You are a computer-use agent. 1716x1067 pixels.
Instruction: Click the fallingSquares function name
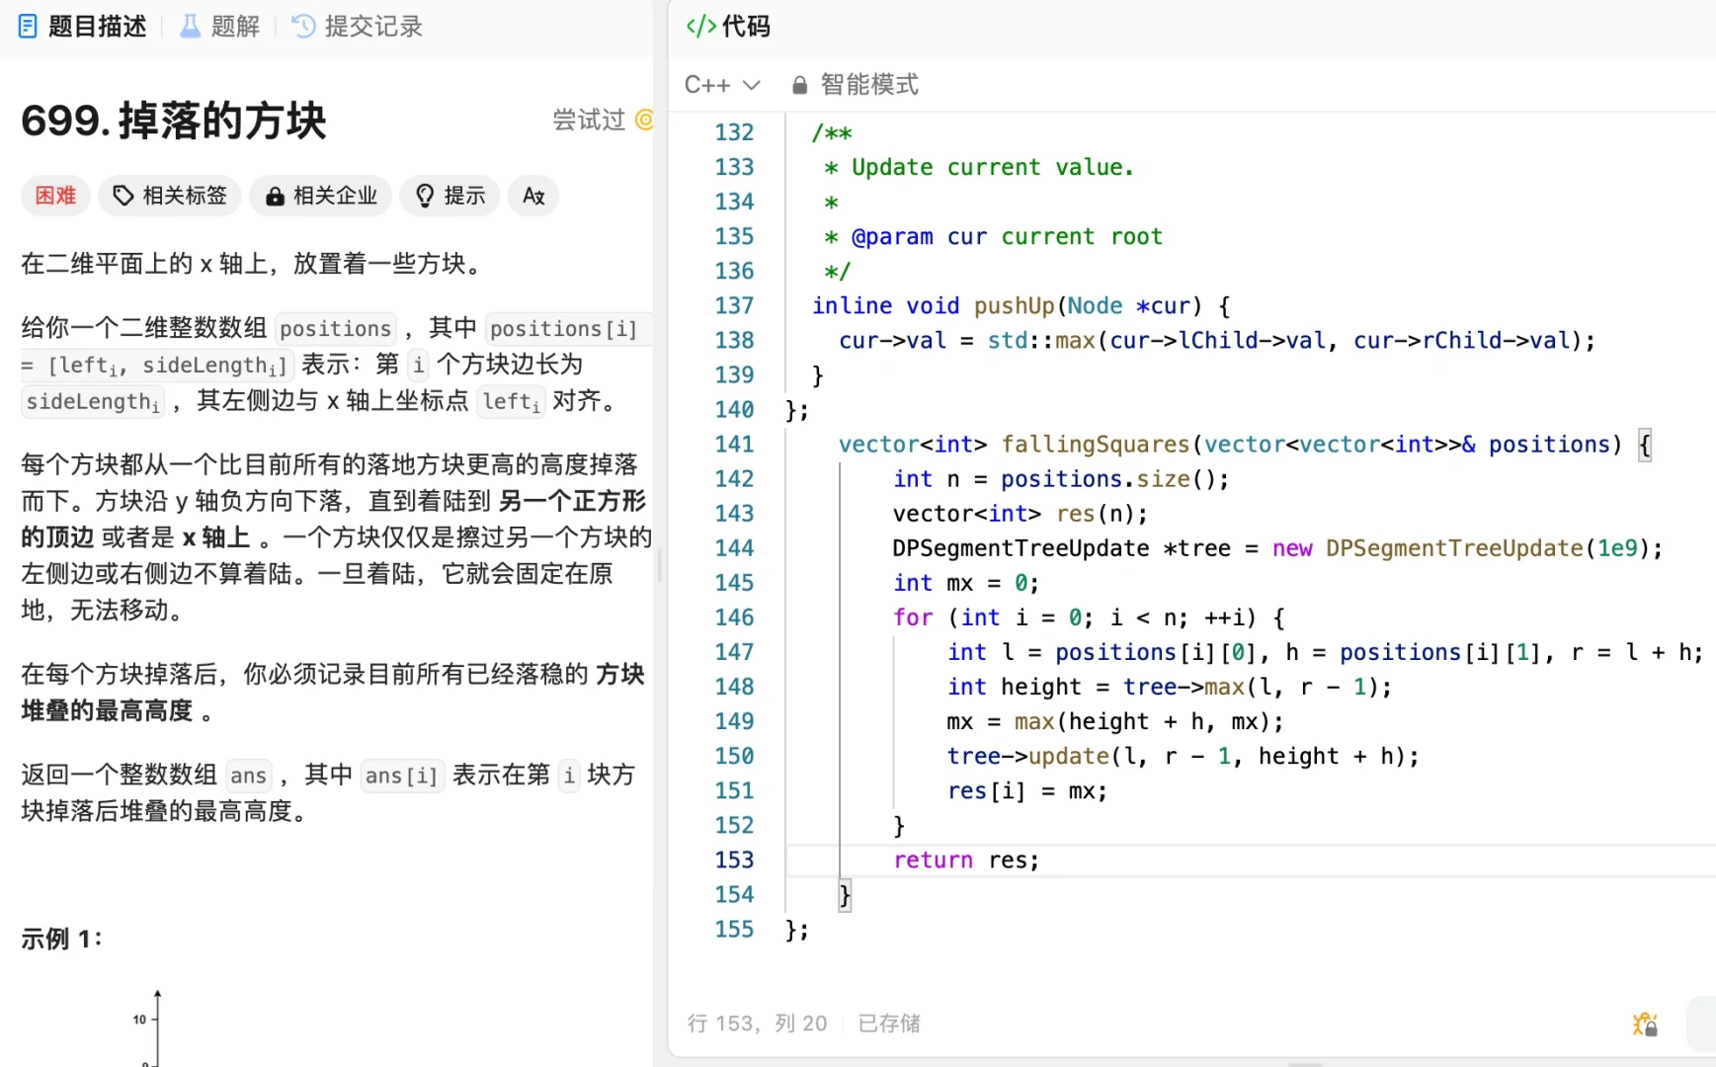[1096, 445]
